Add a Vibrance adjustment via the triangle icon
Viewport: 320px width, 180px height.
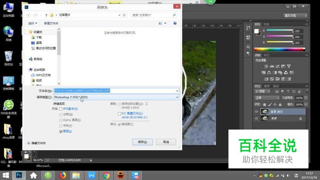[x=289, y=67]
